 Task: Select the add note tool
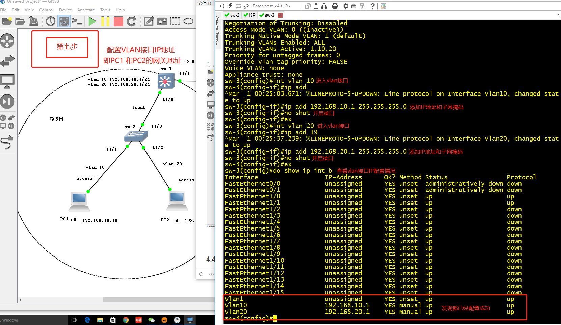point(149,21)
